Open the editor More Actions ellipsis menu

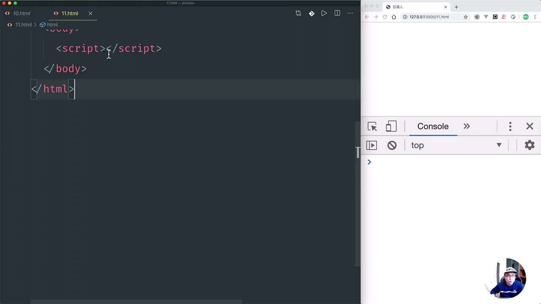tap(350, 14)
